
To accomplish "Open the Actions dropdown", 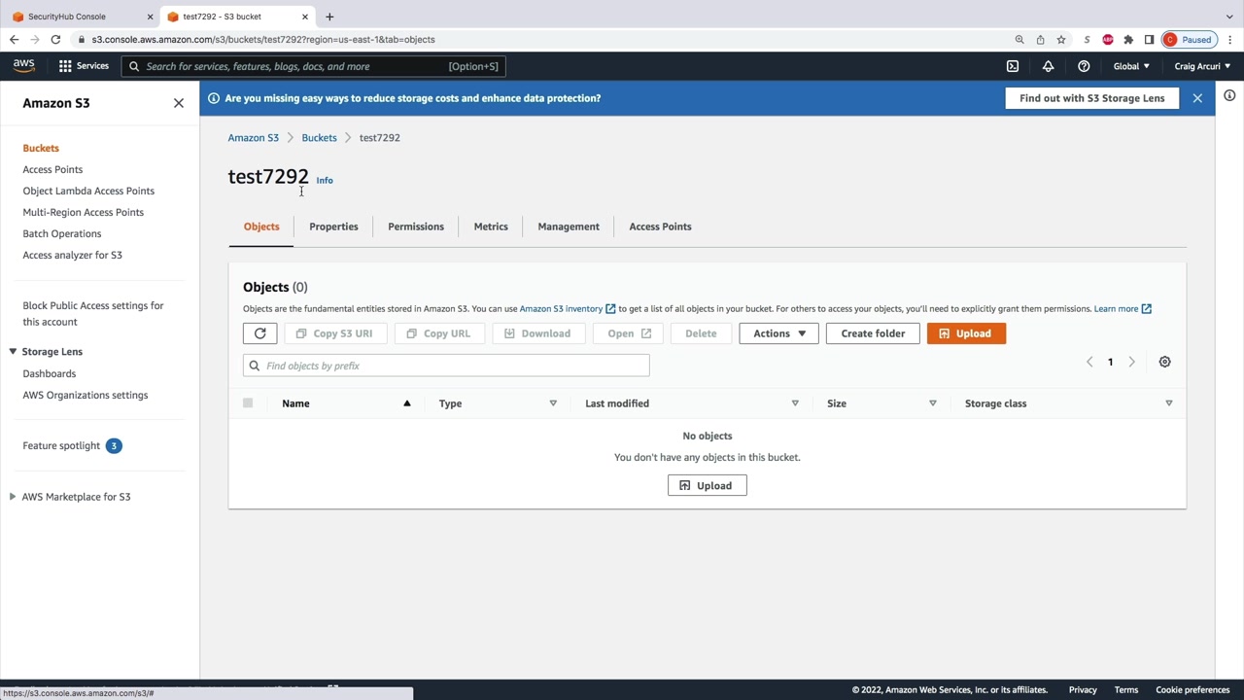I will 778,333.
